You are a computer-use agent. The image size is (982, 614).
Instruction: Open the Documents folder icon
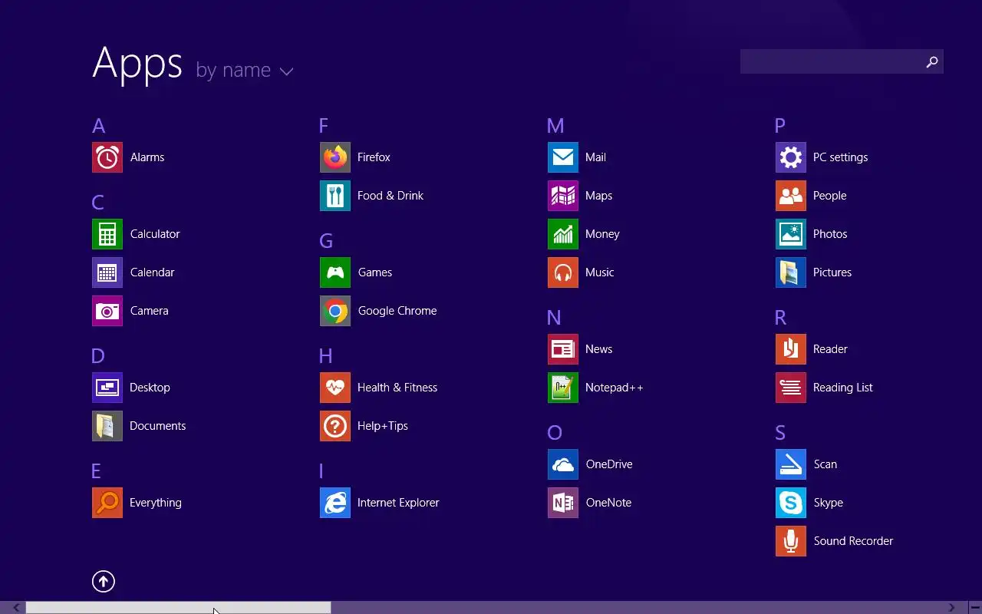(x=107, y=426)
